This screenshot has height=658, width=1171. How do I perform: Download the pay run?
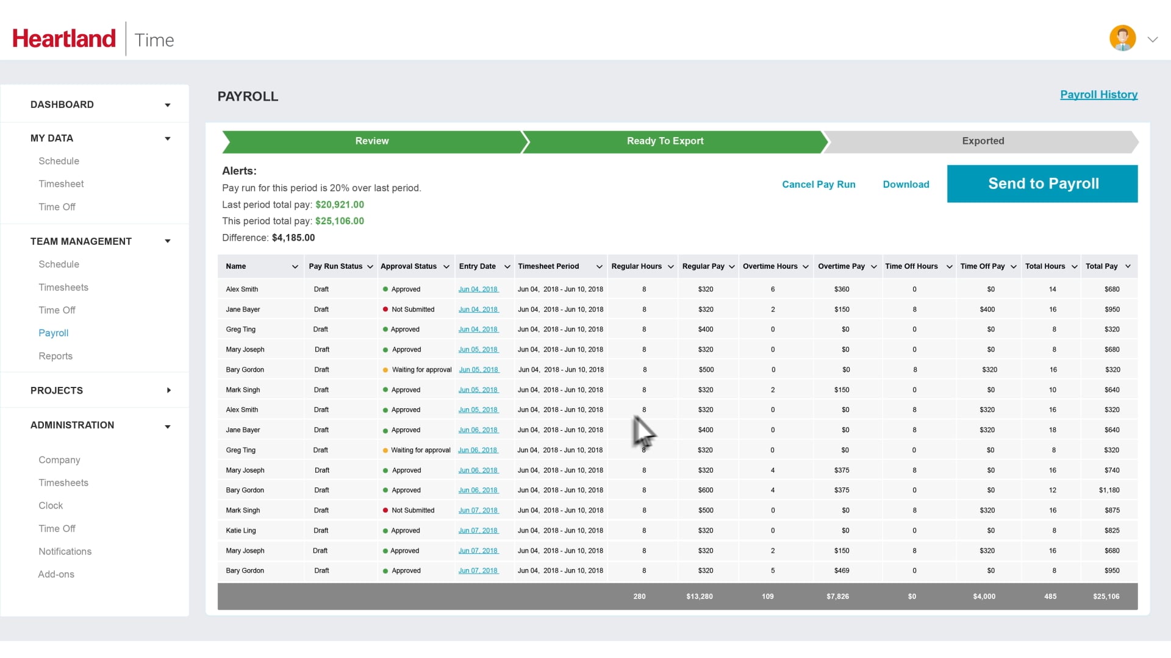[x=906, y=184]
